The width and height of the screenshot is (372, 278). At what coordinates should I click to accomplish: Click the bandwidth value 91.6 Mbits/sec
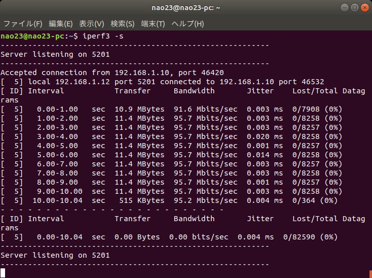[x=205, y=109]
